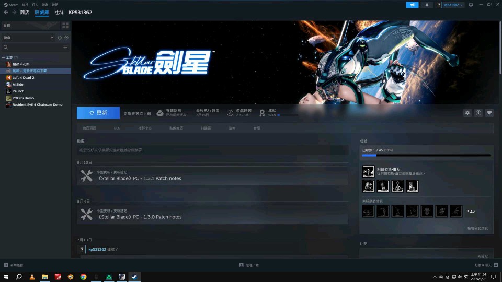The image size is (502, 282).
Task: Click the blue 更新 button
Action: coord(98,113)
